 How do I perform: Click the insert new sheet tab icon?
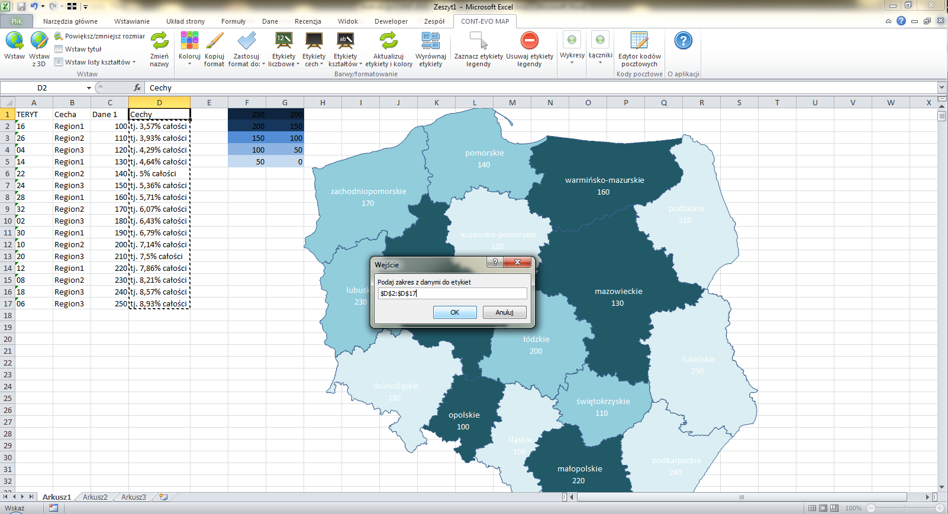pos(163,497)
